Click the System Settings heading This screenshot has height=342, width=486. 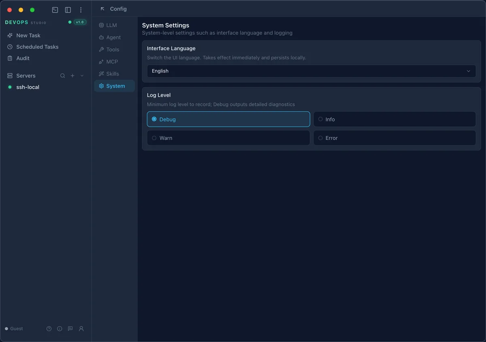click(166, 25)
